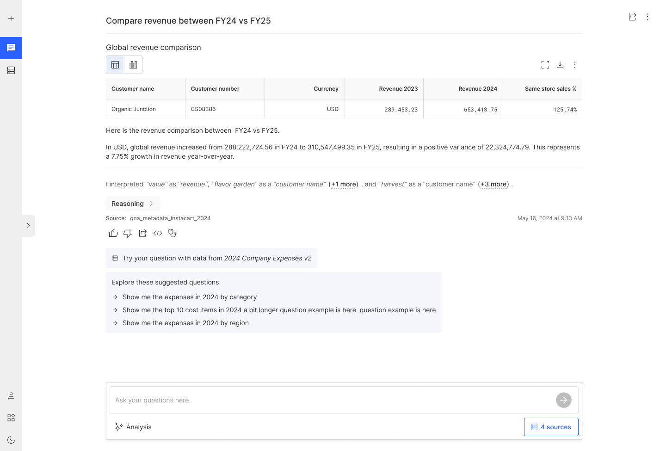Open page-level more options menu

647,17
